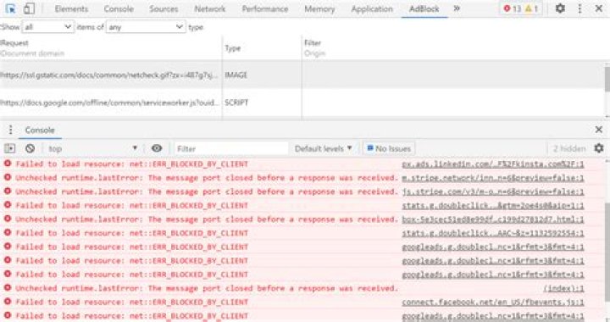Click the Type column header
Image resolution: width=610 pixels, height=322 pixels.
tap(233, 48)
